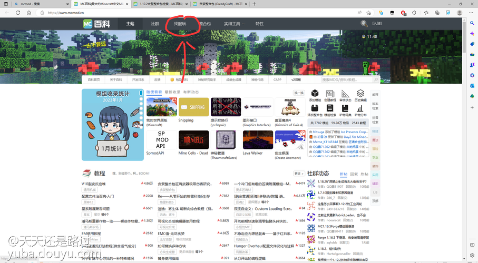Switch to 热帖 tab in 社群动态

click(x=364, y=174)
